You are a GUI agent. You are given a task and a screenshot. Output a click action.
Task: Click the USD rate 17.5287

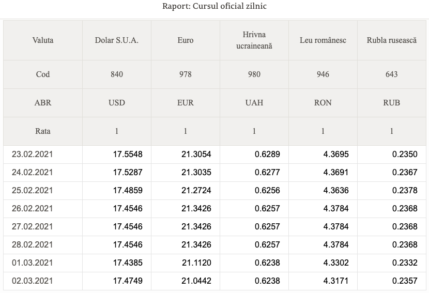(128, 173)
